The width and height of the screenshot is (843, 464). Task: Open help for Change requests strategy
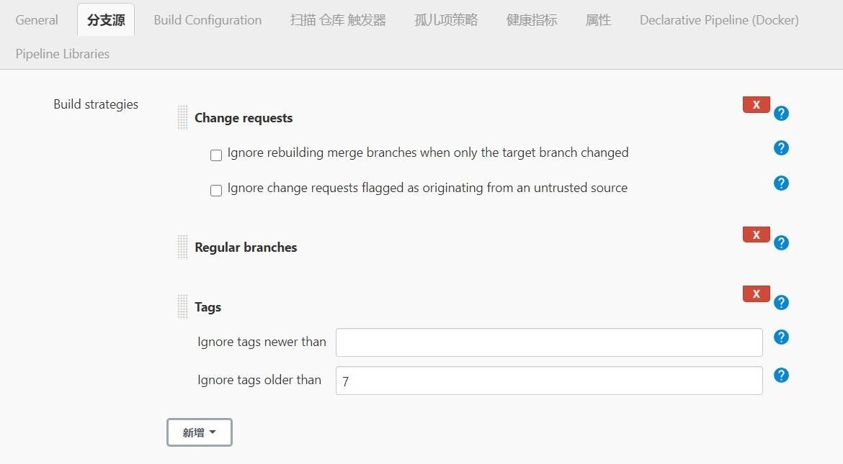781,114
